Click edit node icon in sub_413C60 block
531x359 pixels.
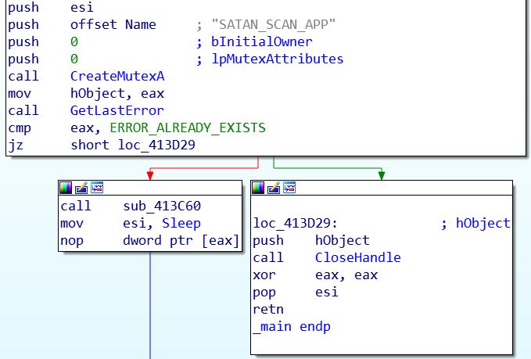pos(82,188)
